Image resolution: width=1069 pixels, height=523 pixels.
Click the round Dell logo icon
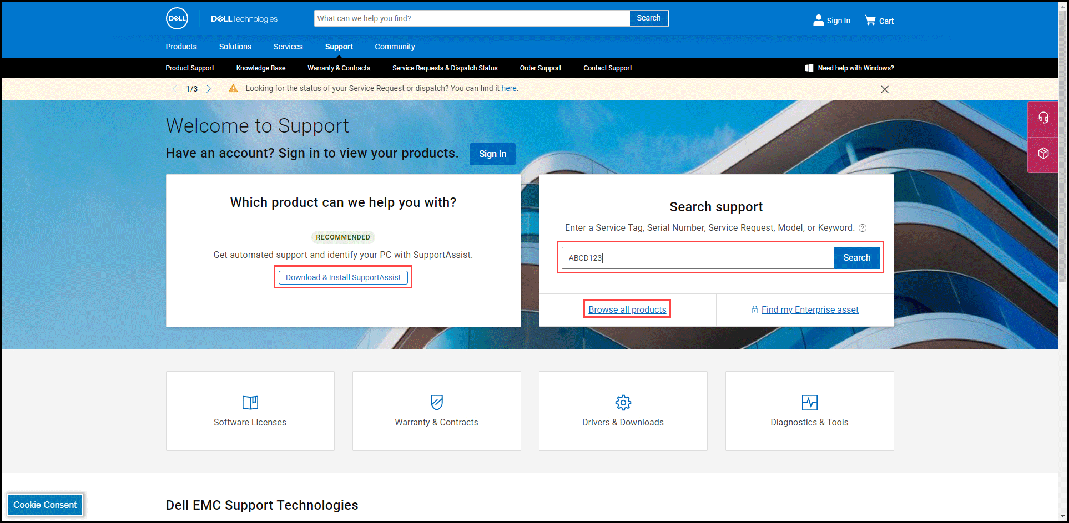click(x=177, y=18)
